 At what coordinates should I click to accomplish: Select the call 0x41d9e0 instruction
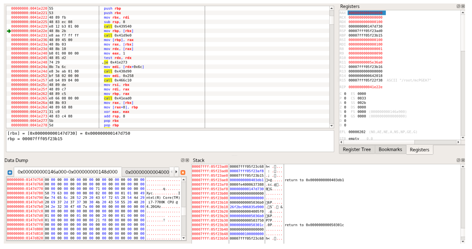coord(117,35)
